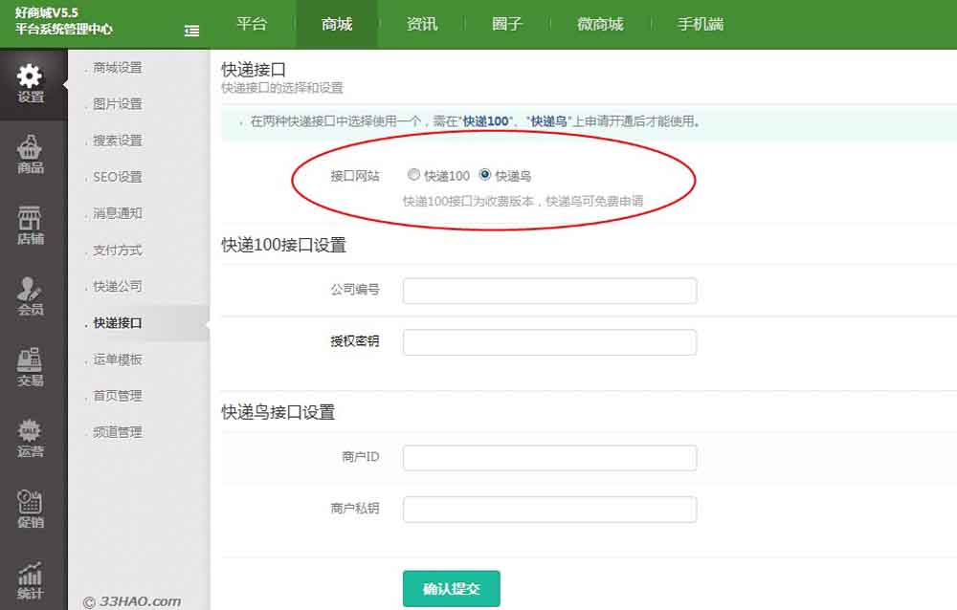
Task: Focus the 商户ID input field
Action: point(549,458)
